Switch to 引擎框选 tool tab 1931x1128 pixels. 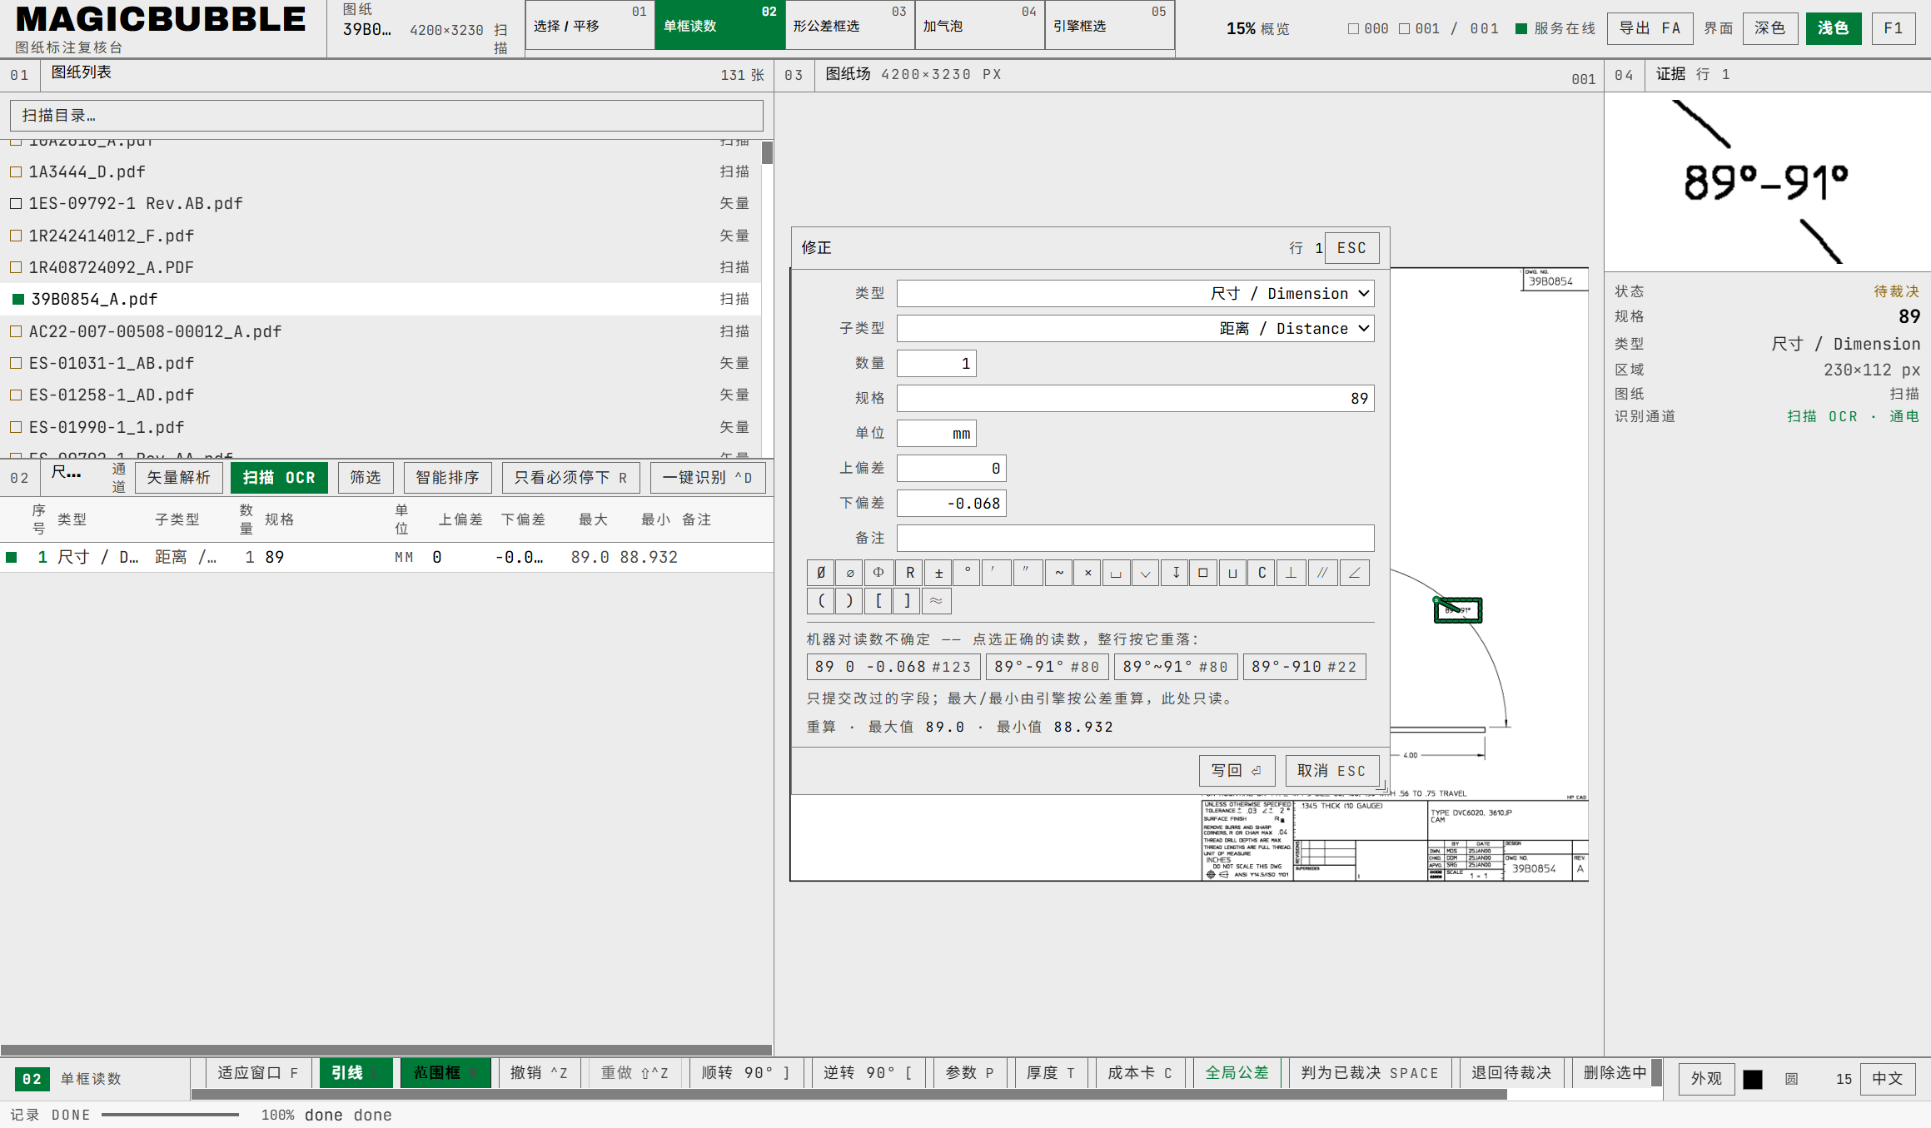1110,25
